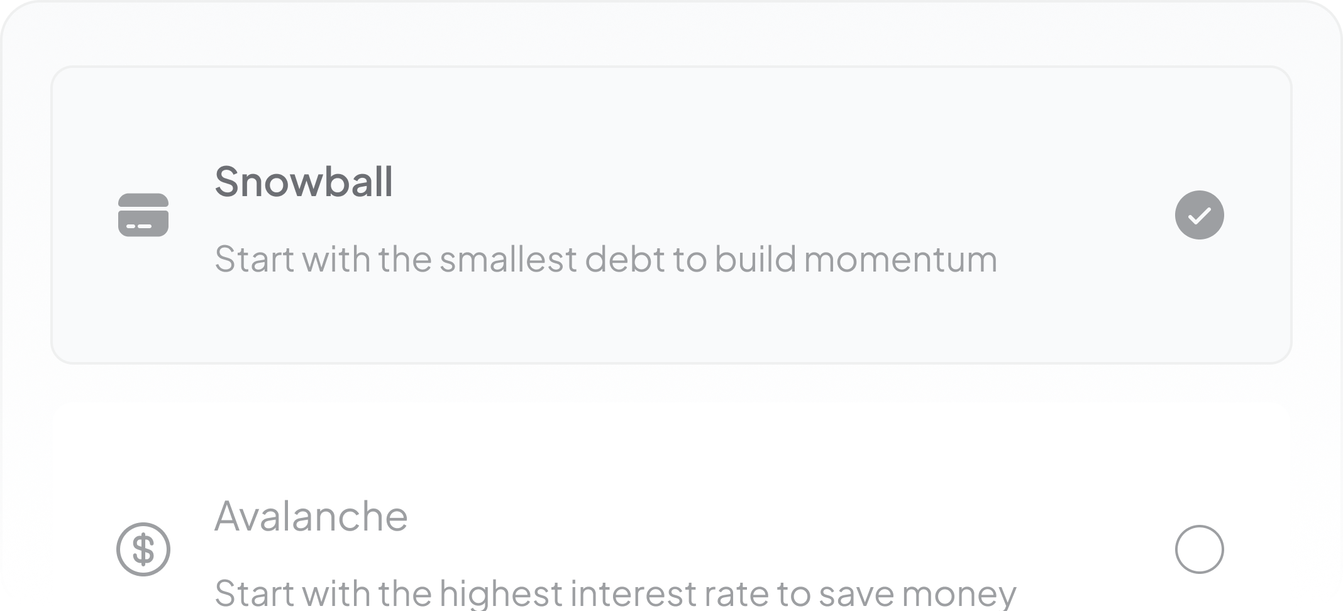Click the card icon representing the Snowball method
1343x611 pixels.
coord(143,214)
